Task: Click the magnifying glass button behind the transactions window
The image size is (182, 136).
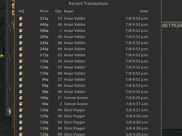Action: tap(10, 112)
